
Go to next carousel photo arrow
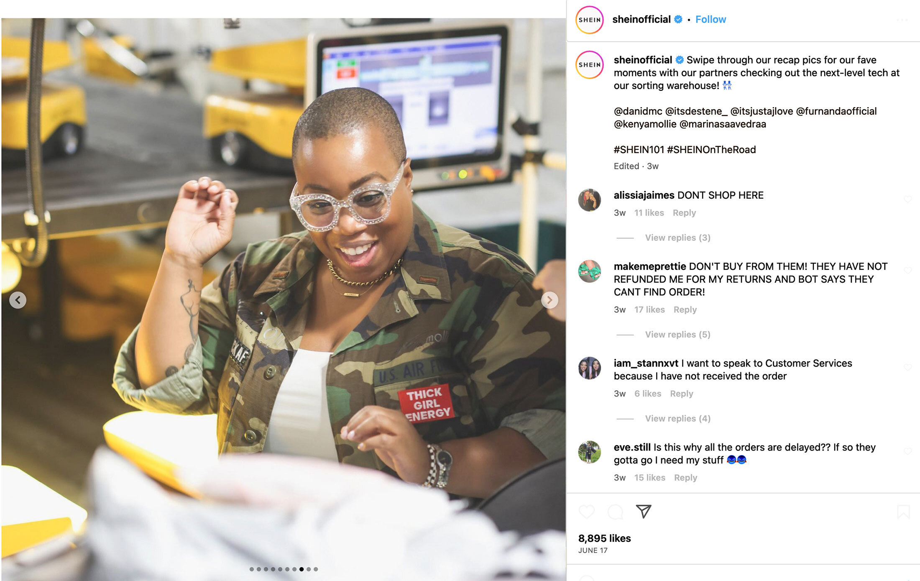click(549, 300)
